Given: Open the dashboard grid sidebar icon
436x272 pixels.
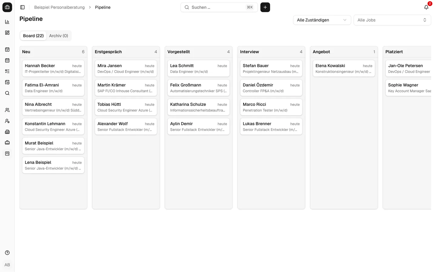Looking at the screenshot, I should point(7,33).
